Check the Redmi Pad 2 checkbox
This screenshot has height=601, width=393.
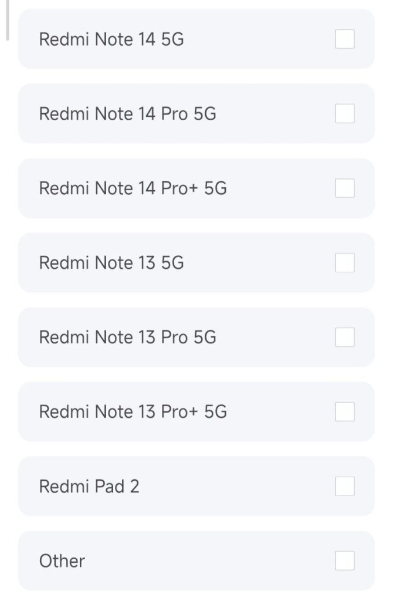click(x=345, y=486)
